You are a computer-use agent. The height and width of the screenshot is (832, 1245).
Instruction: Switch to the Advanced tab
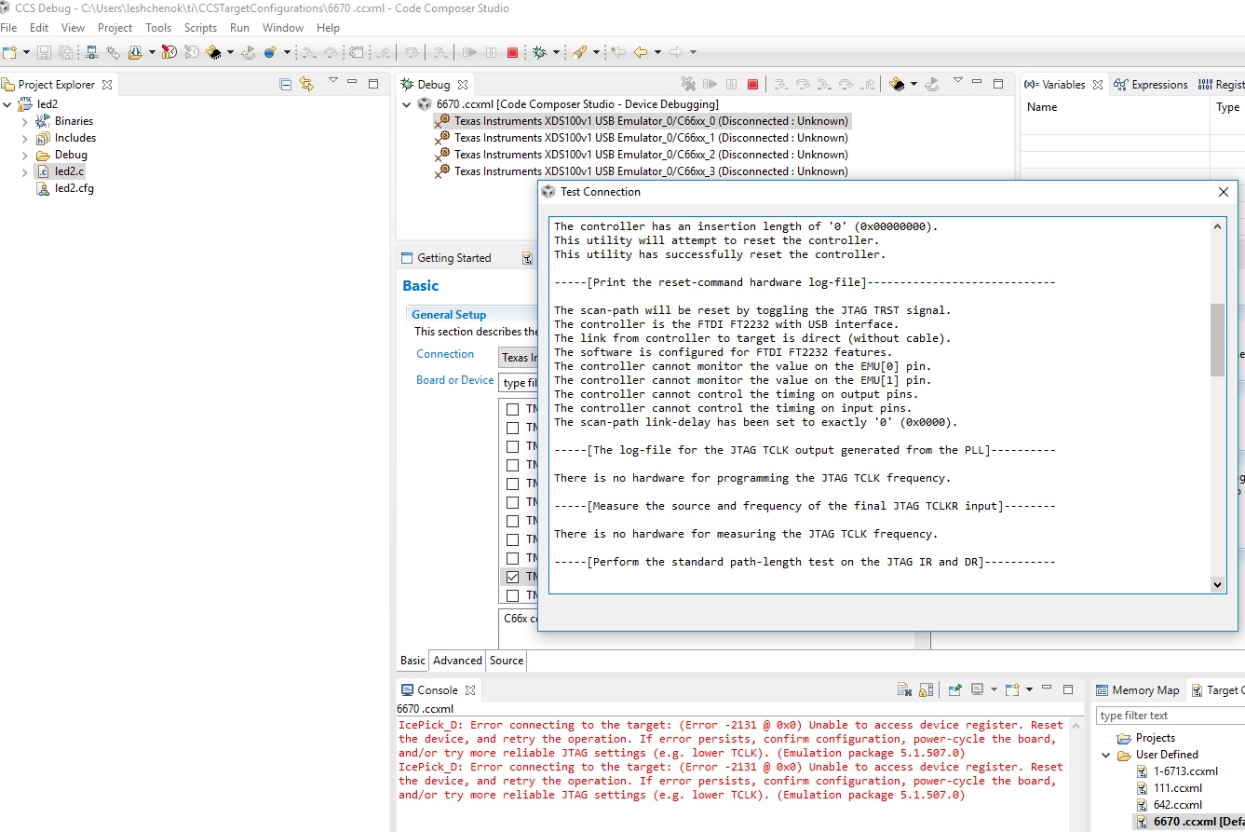(457, 661)
